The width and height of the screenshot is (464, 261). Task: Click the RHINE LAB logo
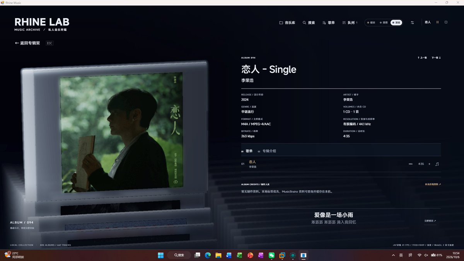42,22
